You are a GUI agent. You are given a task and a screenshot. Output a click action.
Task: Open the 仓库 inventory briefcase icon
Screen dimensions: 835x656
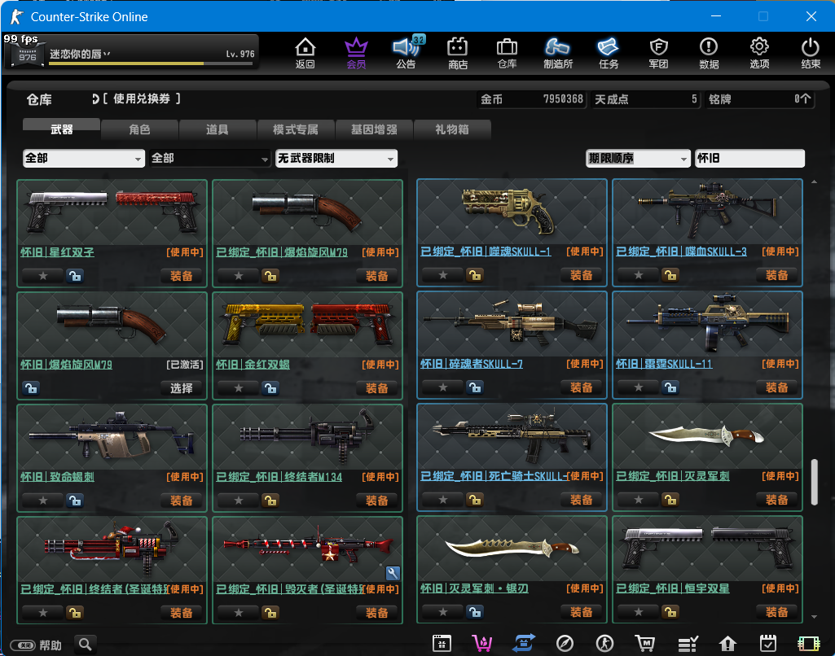click(507, 53)
